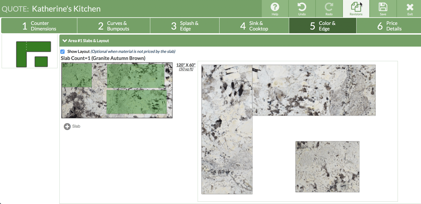Go to the Sink & Cooktop step
421x204 pixels.
click(254, 25)
